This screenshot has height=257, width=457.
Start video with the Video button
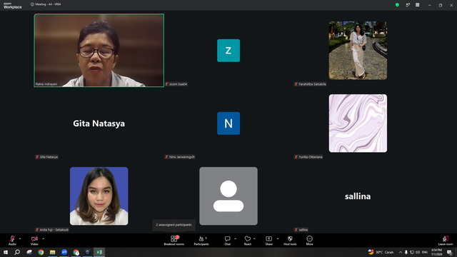click(34, 240)
